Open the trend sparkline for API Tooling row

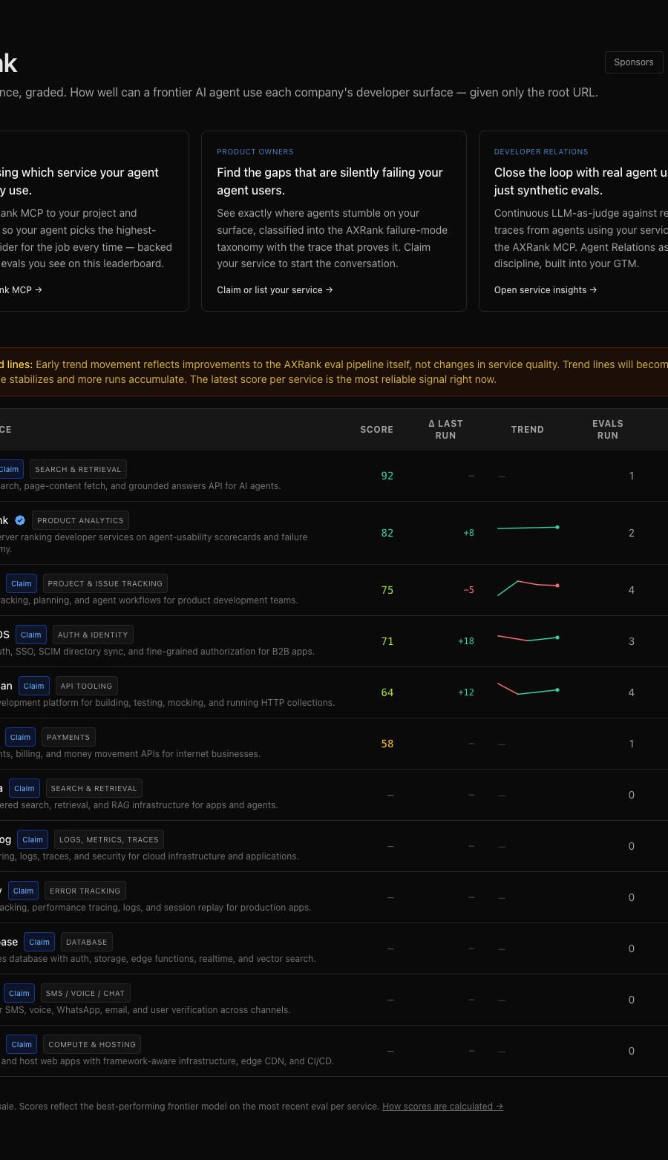pos(528,689)
